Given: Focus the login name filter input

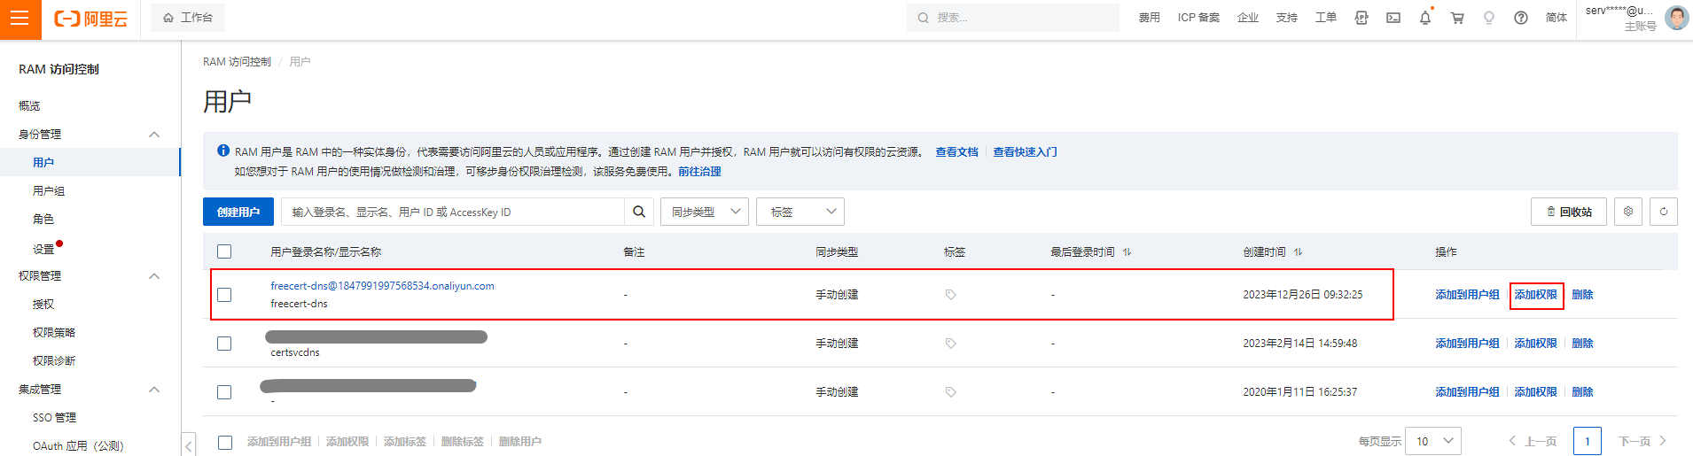Looking at the screenshot, I should click(x=453, y=212).
